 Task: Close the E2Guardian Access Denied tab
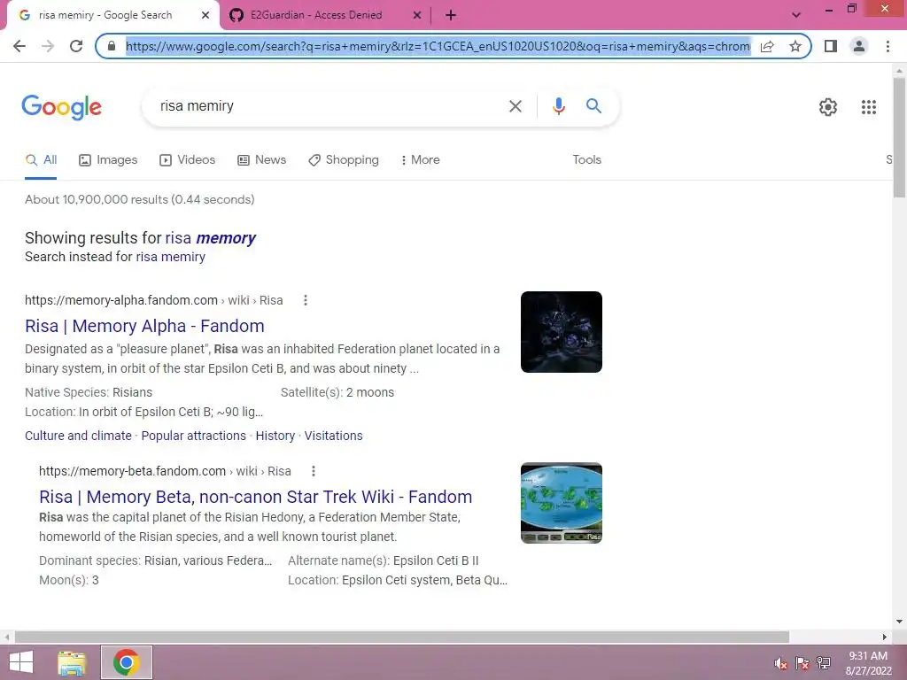tap(417, 15)
